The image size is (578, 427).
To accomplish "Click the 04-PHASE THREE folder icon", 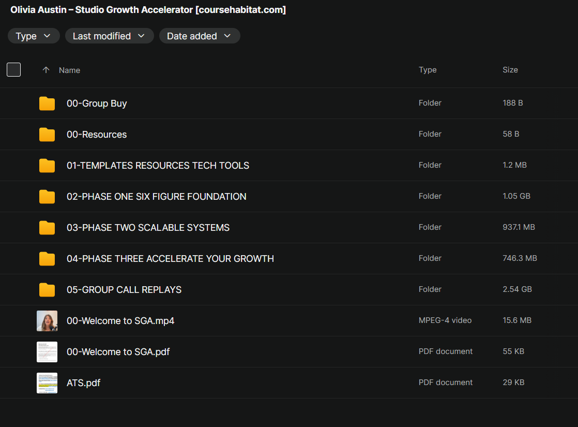I will [x=47, y=259].
